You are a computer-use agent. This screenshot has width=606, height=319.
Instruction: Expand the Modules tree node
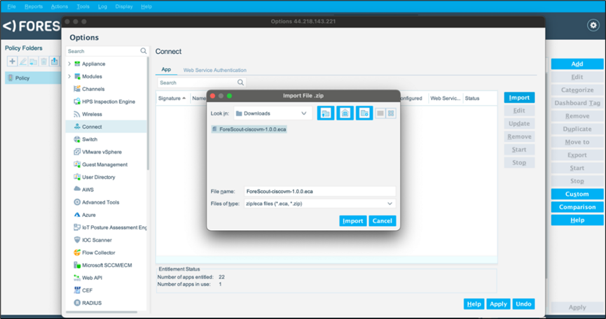click(69, 76)
